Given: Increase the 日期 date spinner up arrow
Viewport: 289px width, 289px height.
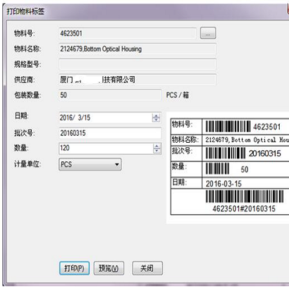Looking at the screenshot, I should [156, 116].
